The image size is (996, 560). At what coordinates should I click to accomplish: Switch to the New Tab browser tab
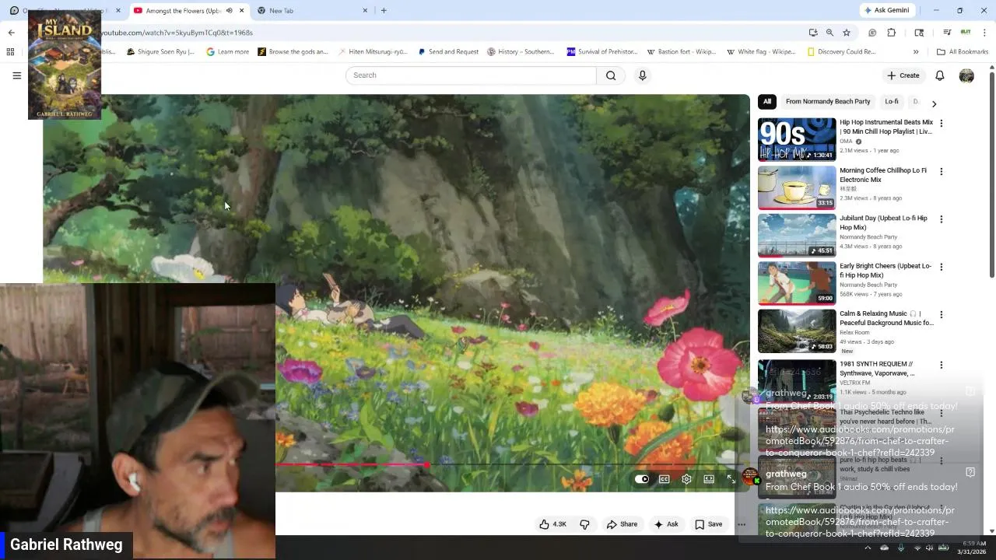311,11
